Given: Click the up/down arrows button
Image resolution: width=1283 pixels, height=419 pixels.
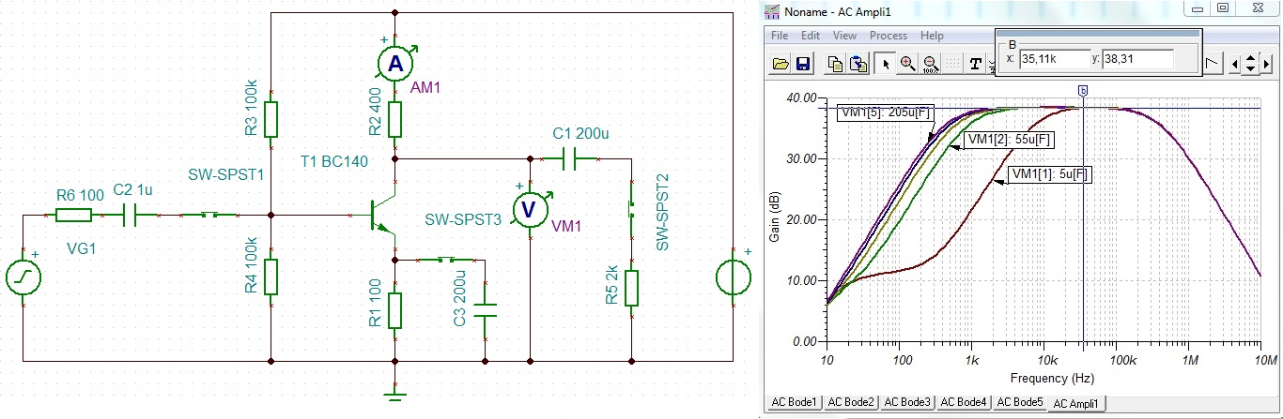Looking at the screenshot, I should coord(1250,64).
